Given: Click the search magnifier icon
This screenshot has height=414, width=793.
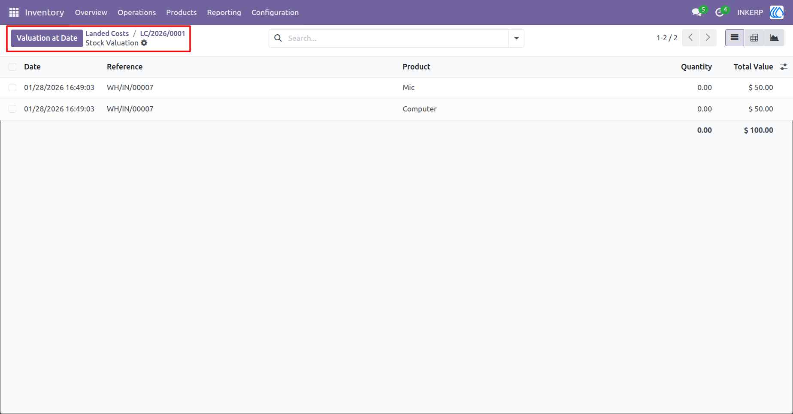Looking at the screenshot, I should (x=278, y=38).
